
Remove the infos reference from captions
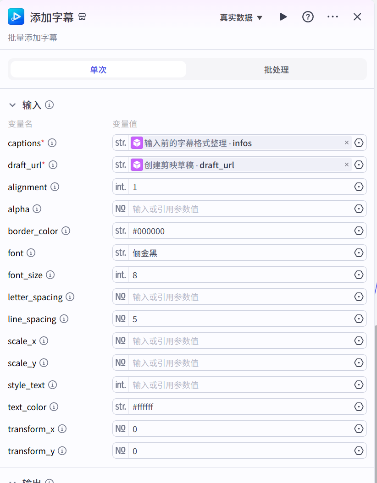pyautogui.click(x=346, y=143)
